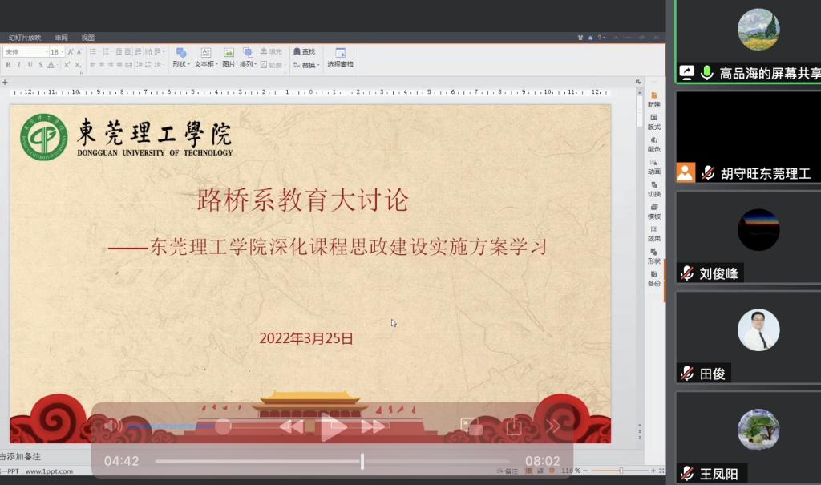Click the 查找 find button

(x=305, y=52)
